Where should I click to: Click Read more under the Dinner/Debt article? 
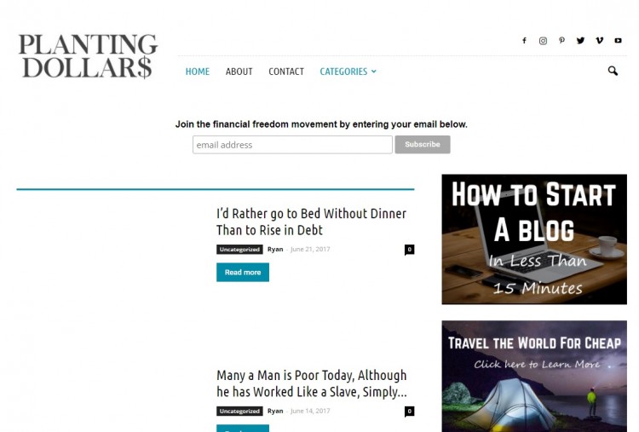pos(243,273)
